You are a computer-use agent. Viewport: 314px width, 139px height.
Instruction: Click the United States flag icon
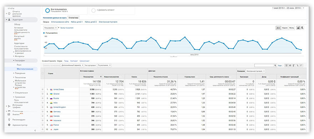(x=51, y=90)
